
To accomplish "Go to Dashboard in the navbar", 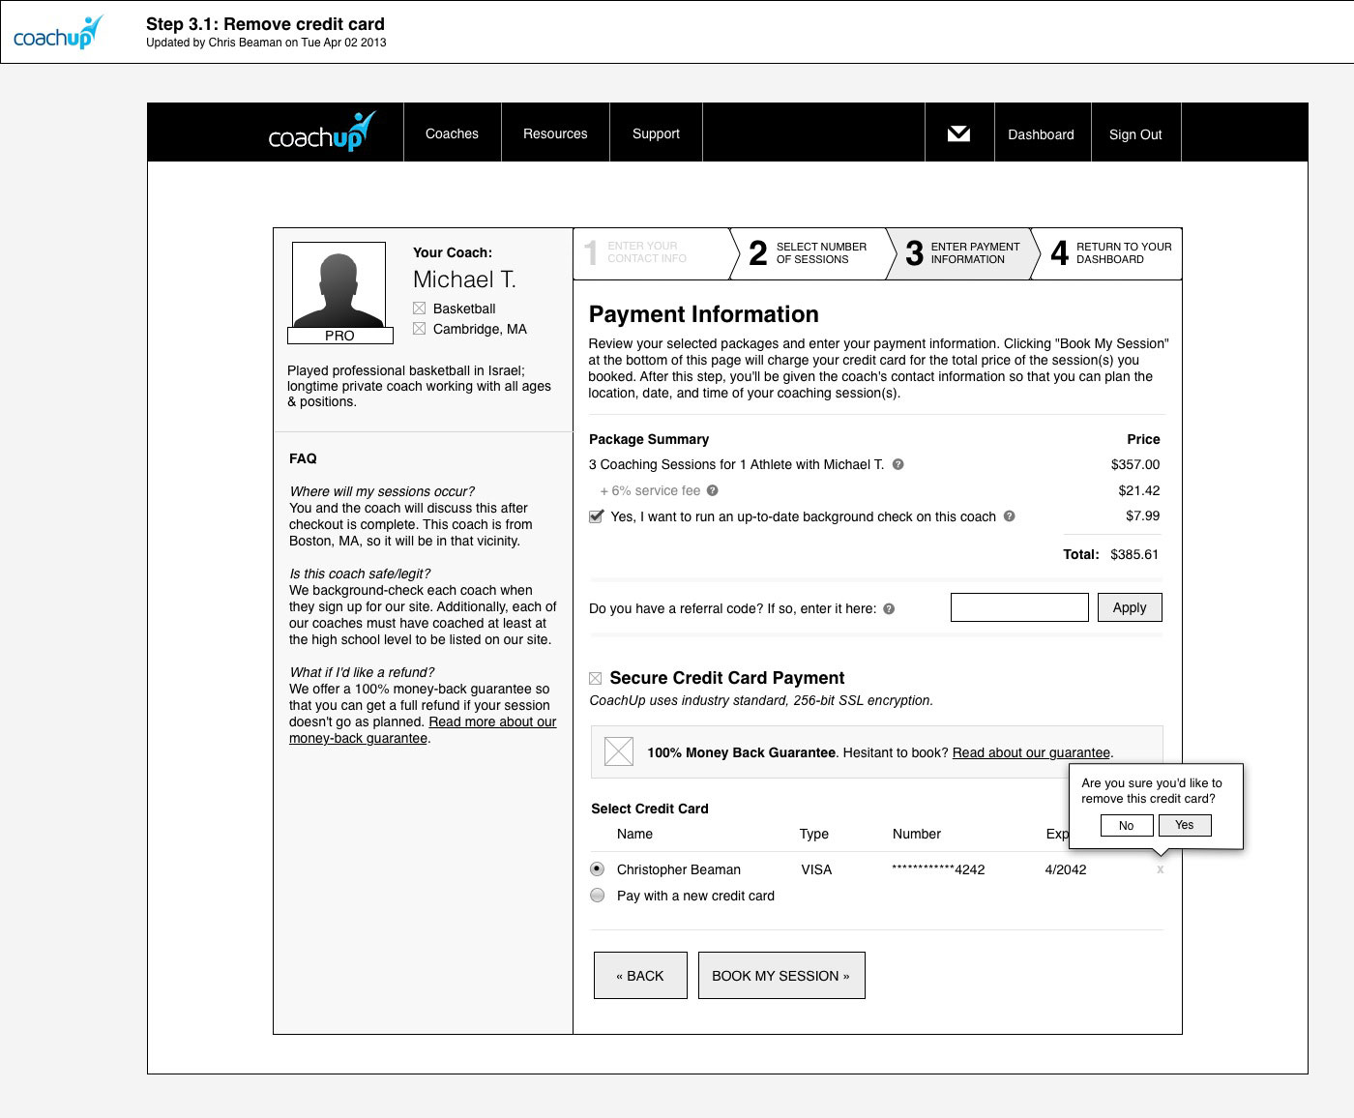I will click(1041, 134).
